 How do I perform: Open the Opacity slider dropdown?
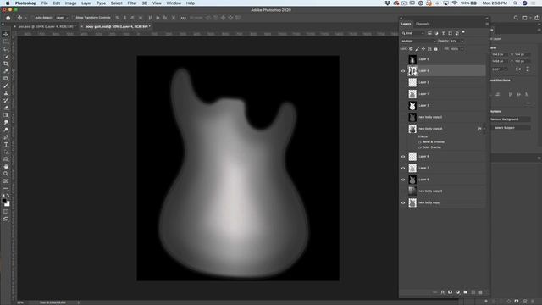click(x=462, y=42)
